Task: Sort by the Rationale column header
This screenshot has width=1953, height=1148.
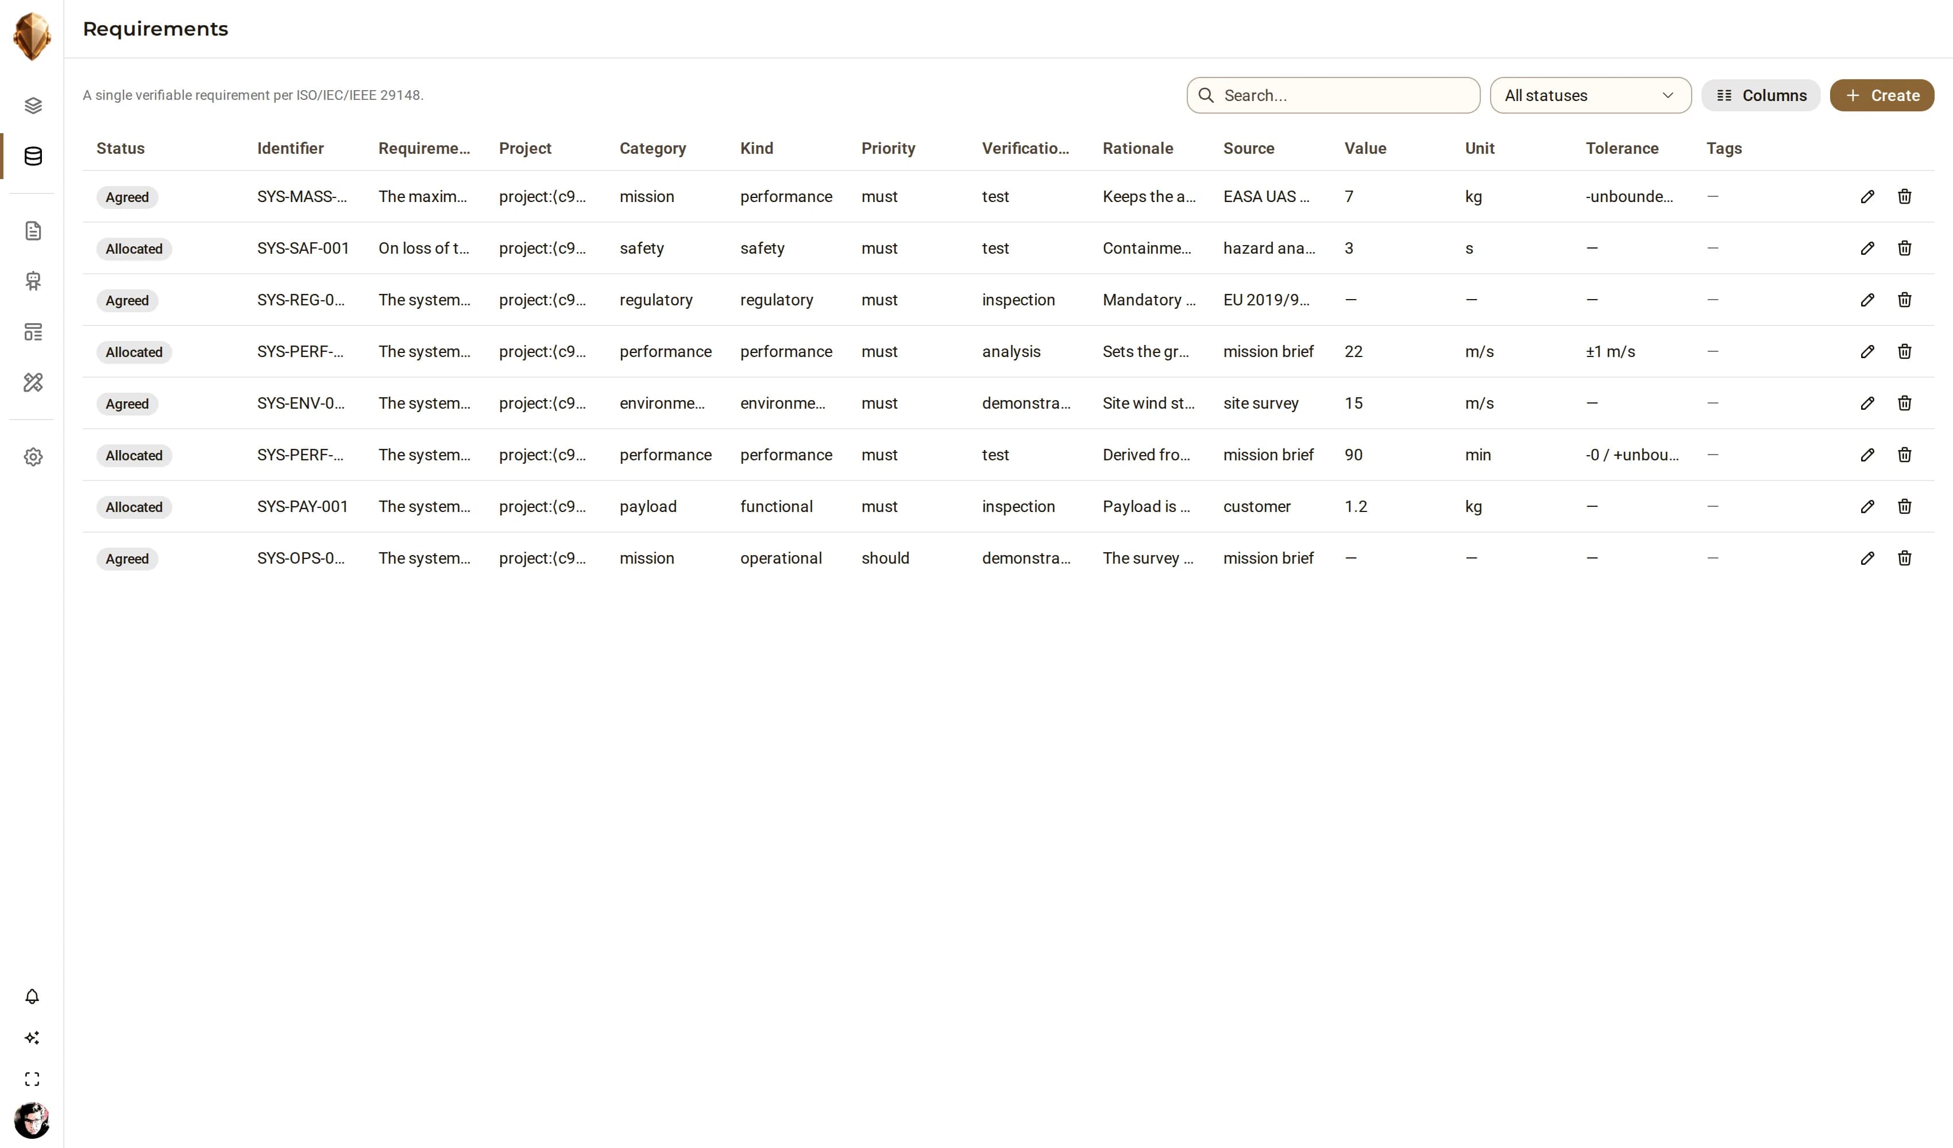Action: pyautogui.click(x=1138, y=148)
